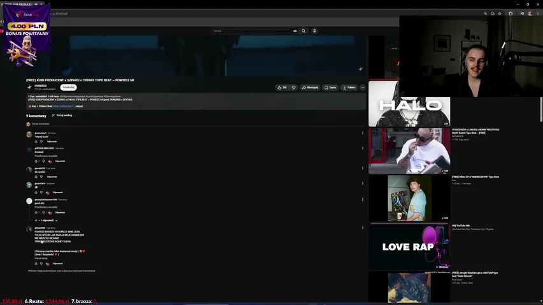Reply to the 'good shi' comment

pyautogui.click(x=60, y=212)
